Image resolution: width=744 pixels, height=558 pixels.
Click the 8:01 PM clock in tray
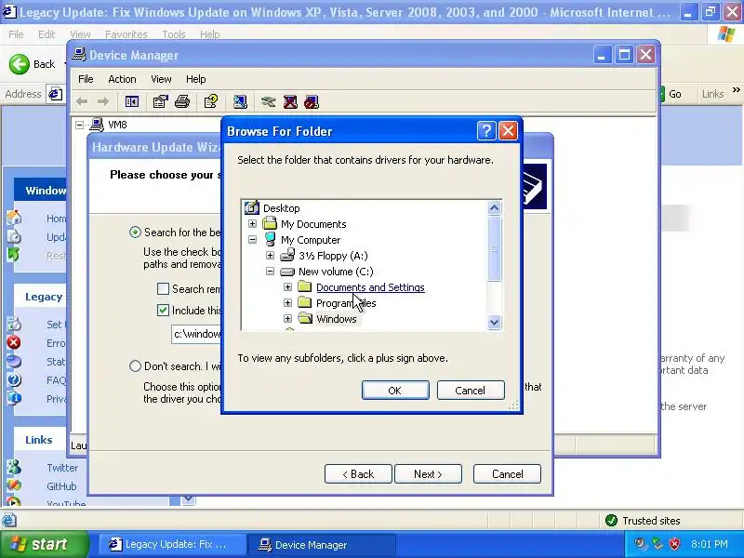point(709,544)
